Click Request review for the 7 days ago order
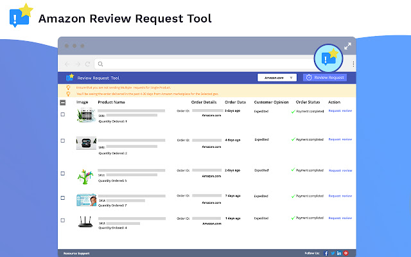Screen dimensions: 411x257 point(340,196)
